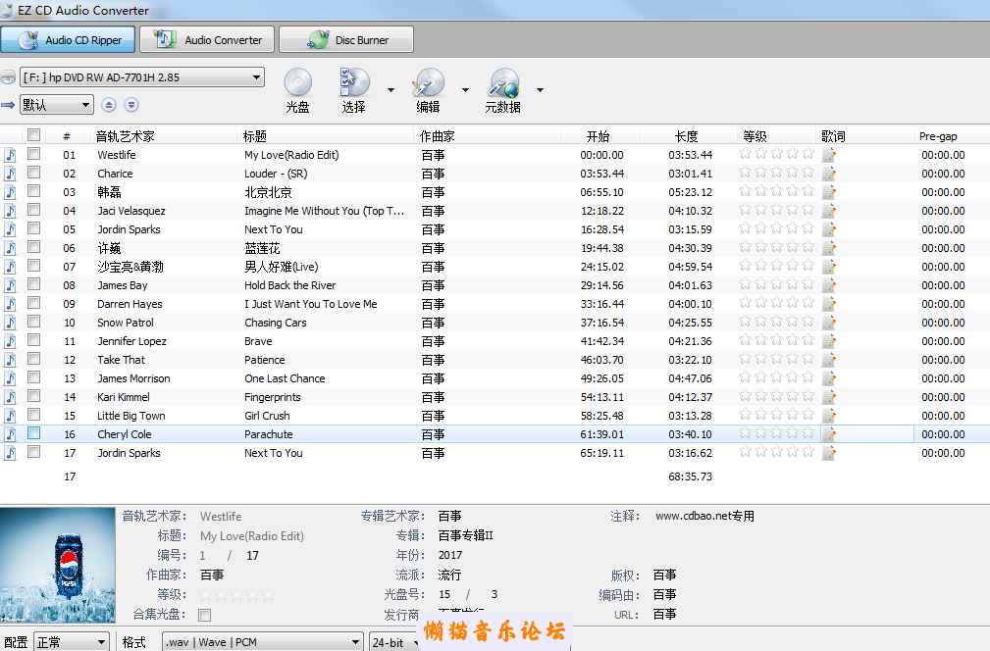
Task: Open lyrics icon for track 12 Take That
Action: (x=829, y=360)
